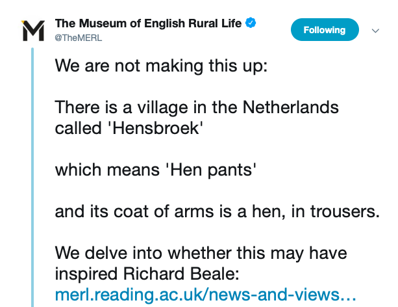Image resolution: width=398 pixels, height=307 pixels.
Task: Open The Museum of English Rural Life profile name
Action: (x=148, y=24)
